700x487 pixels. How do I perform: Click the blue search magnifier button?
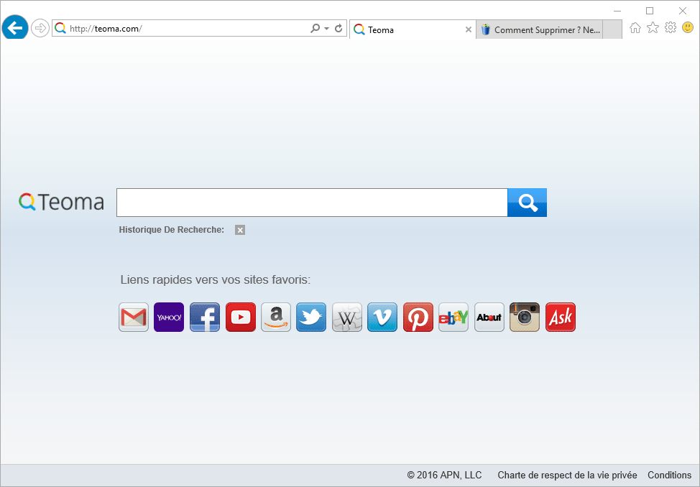click(x=528, y=203)
